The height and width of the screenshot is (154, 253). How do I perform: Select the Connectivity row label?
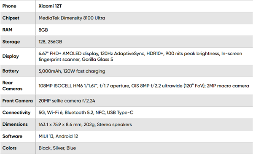16,113
